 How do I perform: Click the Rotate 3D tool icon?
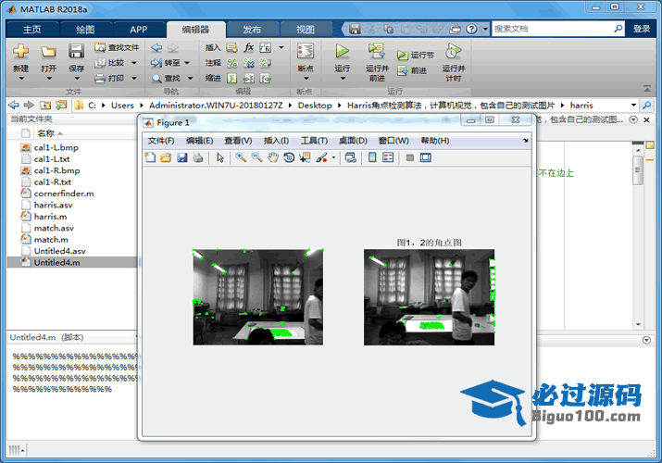[289, 157]
